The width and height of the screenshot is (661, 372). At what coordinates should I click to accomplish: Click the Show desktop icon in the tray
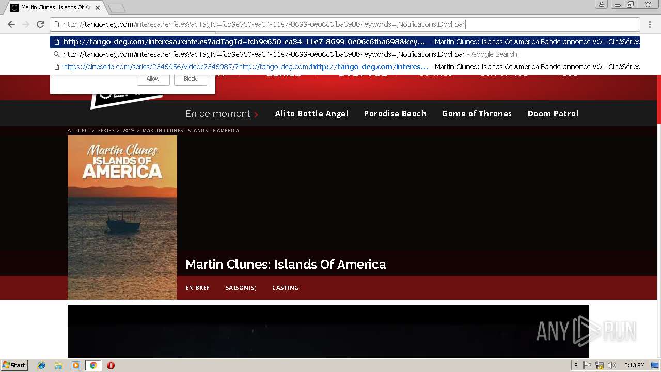[655, 365]
